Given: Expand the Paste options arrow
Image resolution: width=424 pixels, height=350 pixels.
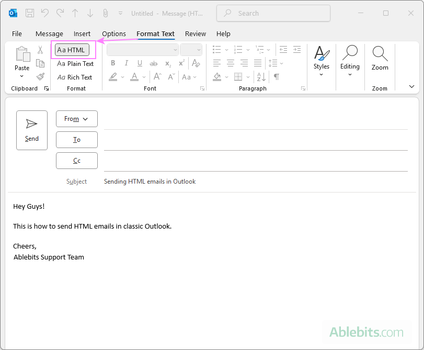Looking at the screenshot, I should 22,76.
